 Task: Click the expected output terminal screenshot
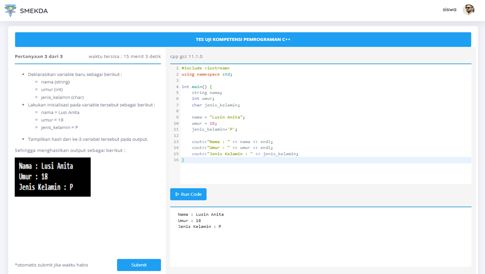coord(52,177)
